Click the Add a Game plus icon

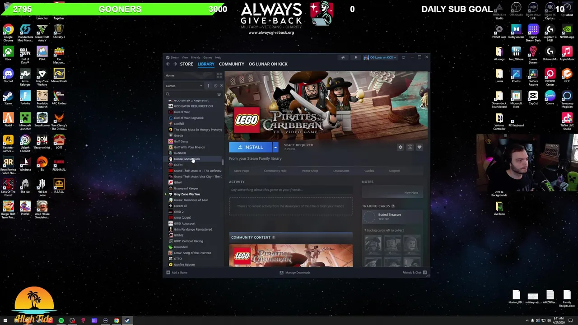click(x=168, y=273)
